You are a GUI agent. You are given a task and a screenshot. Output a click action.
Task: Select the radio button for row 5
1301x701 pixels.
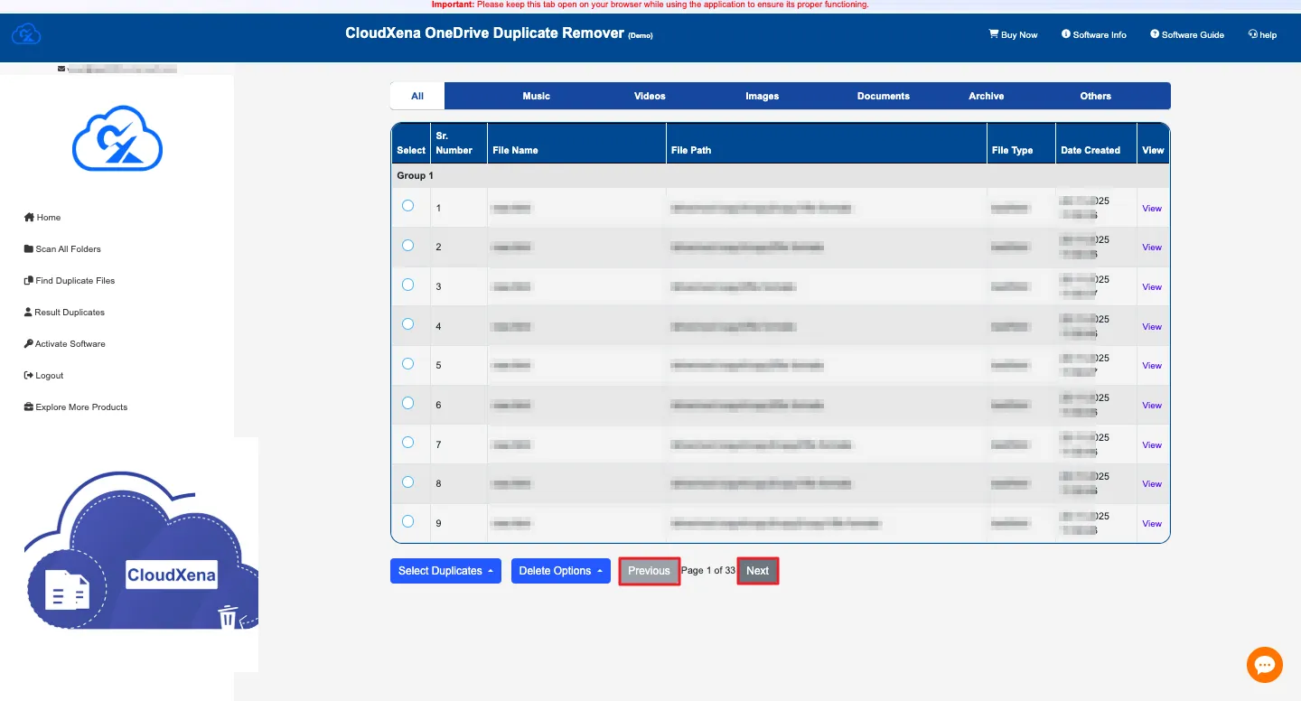pos(407,363)
